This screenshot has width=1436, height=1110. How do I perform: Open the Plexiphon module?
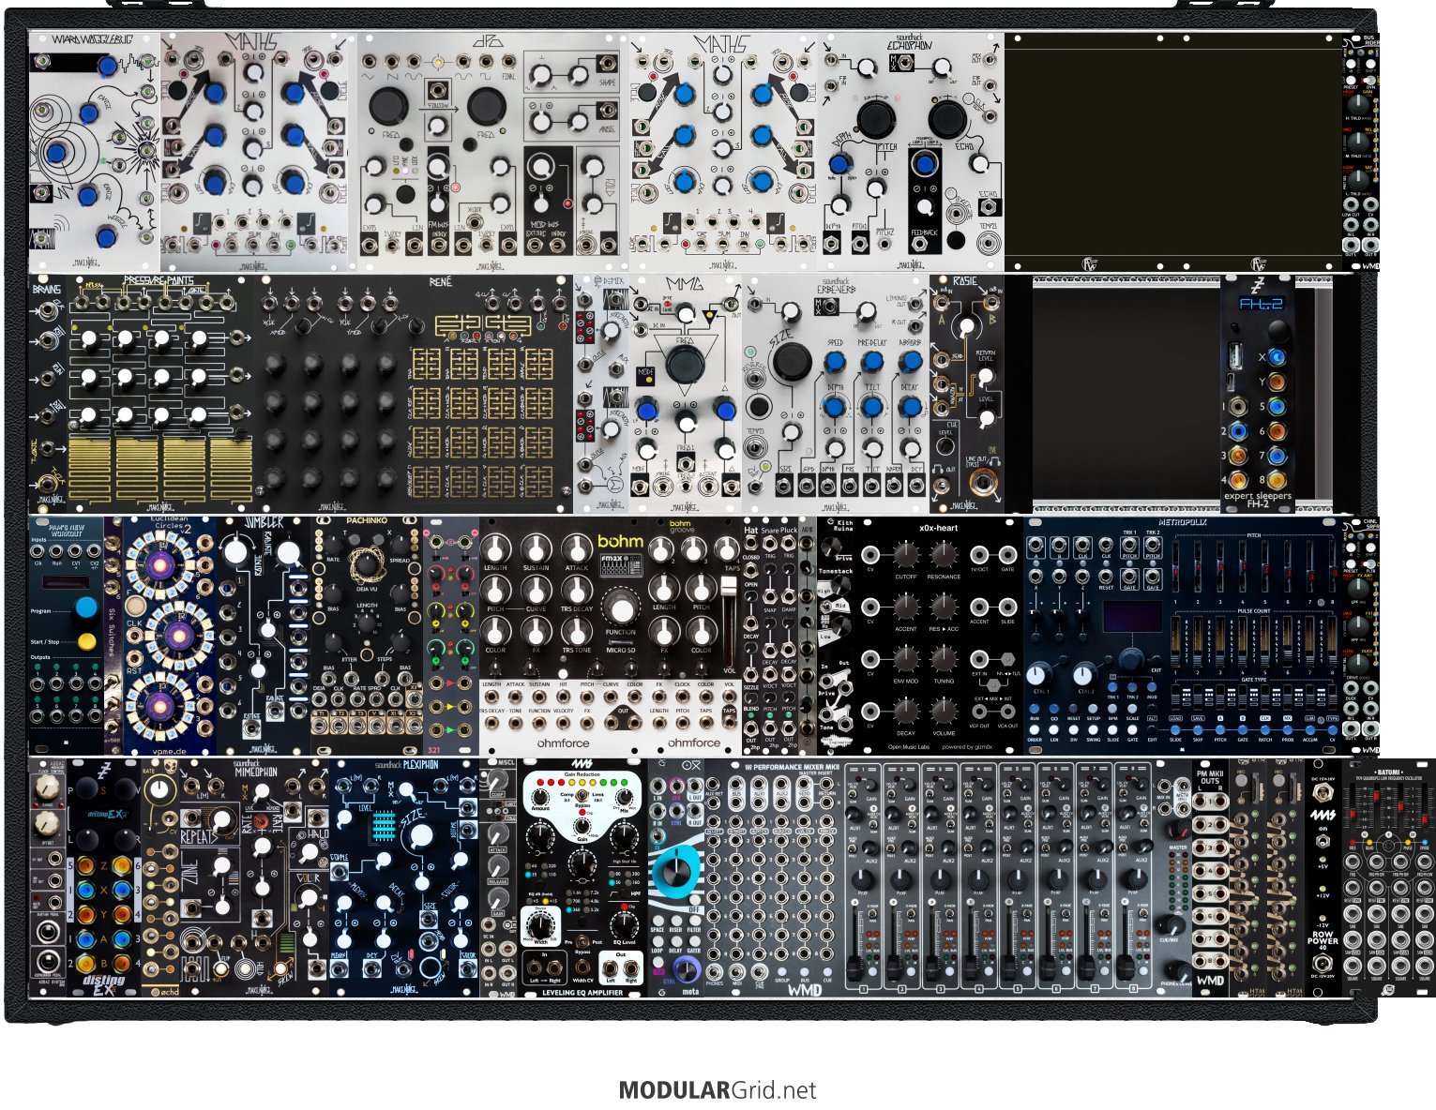[x=404, y=877]
